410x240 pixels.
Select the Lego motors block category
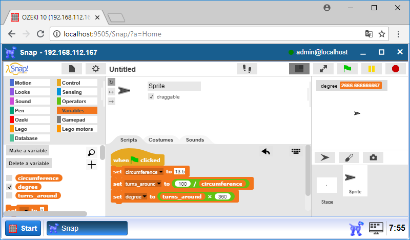(77, 129)
